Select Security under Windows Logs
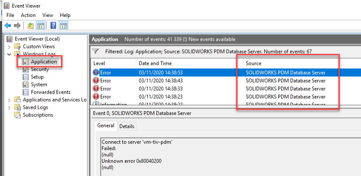Viewport: 361px width, 176px height. coord(40,70)
